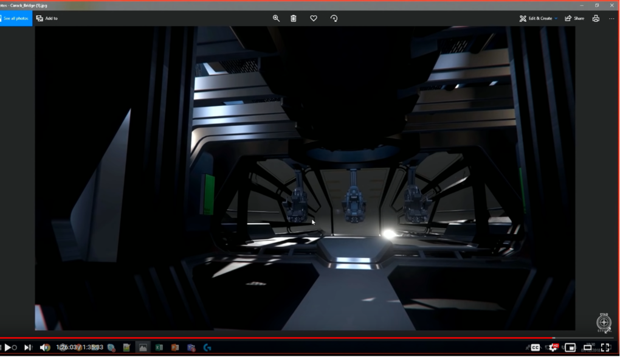Play the video with the play button
This screenshot has height=357, width=620.
pyautogui.click(x=8, y=347)
